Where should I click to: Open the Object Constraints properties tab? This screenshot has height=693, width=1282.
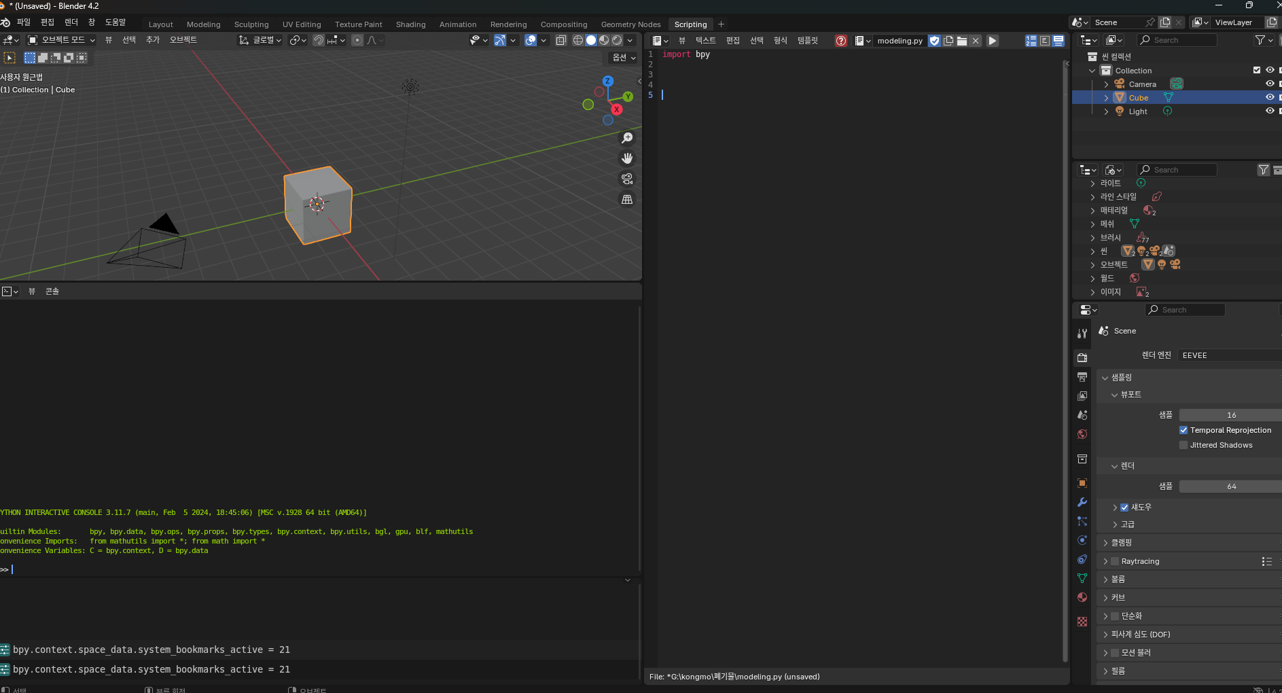(x=1082, y=559)
